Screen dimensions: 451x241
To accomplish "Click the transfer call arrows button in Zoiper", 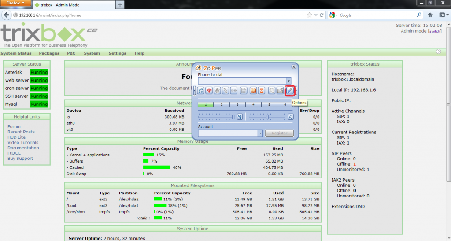I will pos(225,91).
